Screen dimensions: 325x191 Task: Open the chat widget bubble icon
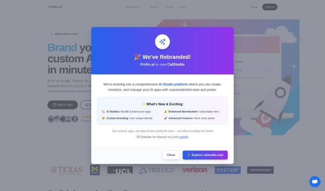315,181
